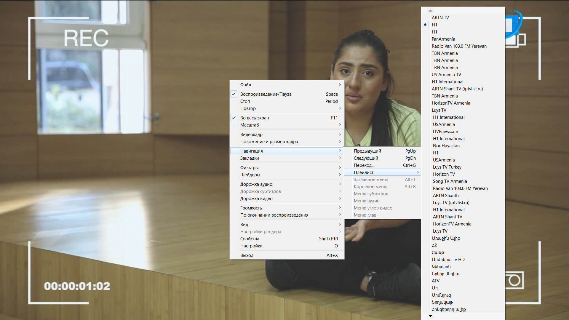The height and width of the screenshot is (320, 569).
Task: Select Song TV Armenia channel
Action: pos(450,181)
